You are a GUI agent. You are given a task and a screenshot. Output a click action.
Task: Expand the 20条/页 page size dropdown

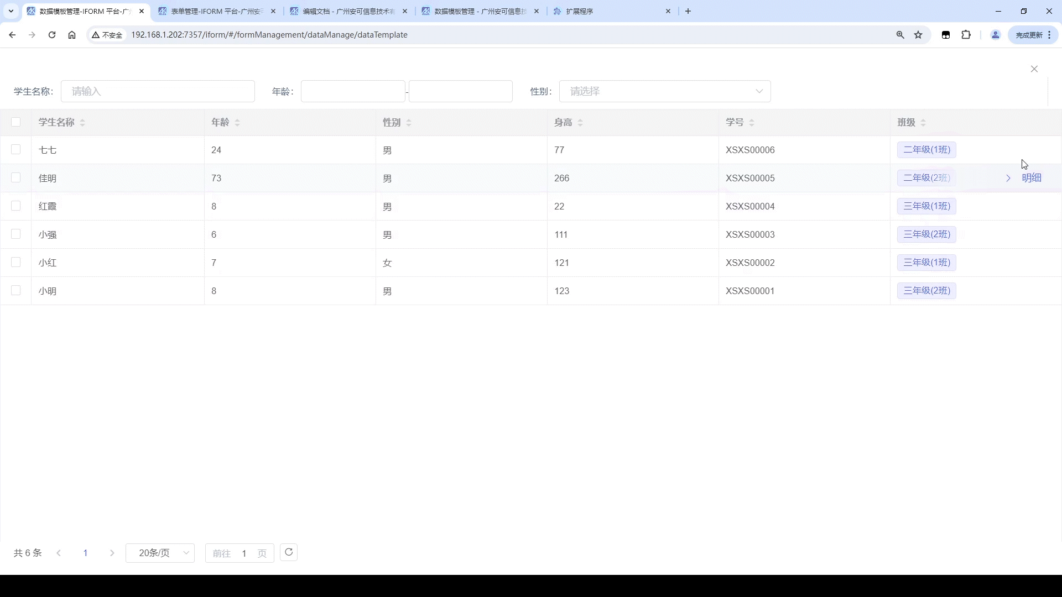[x=160, y=553]
